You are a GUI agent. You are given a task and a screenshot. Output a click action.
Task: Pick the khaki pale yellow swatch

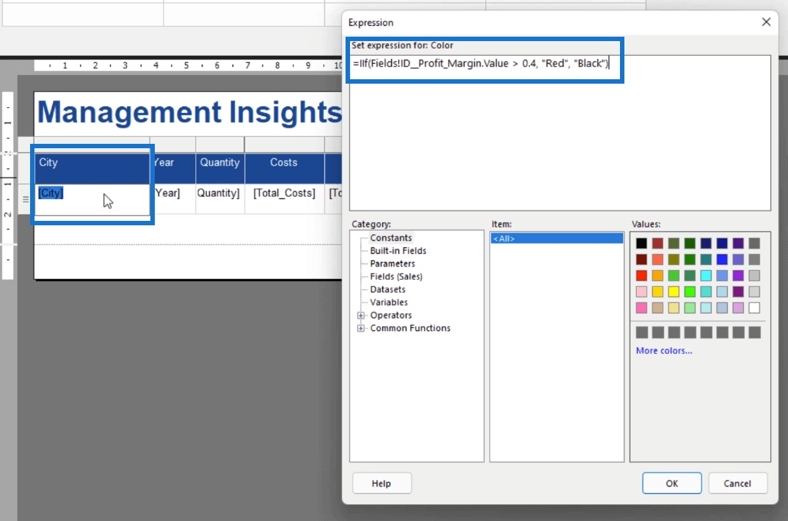[674, 307]
